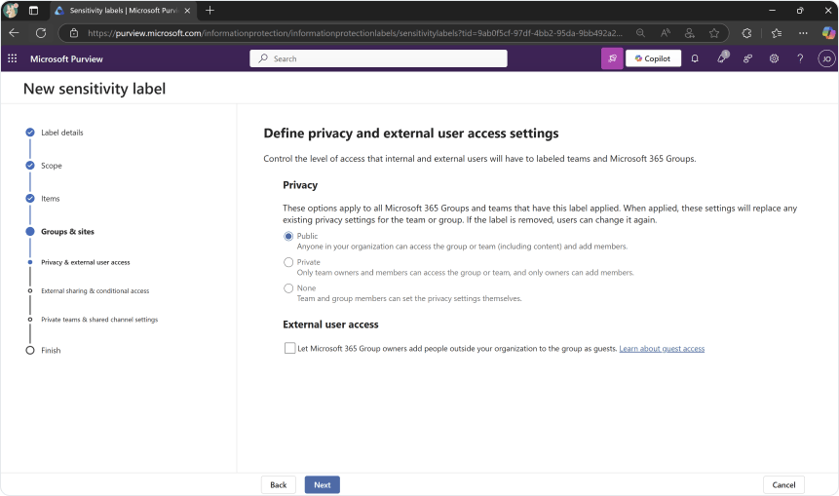Open the Copilot button in Purview
The width and height of the screenshot is (839, 496).
653,58
